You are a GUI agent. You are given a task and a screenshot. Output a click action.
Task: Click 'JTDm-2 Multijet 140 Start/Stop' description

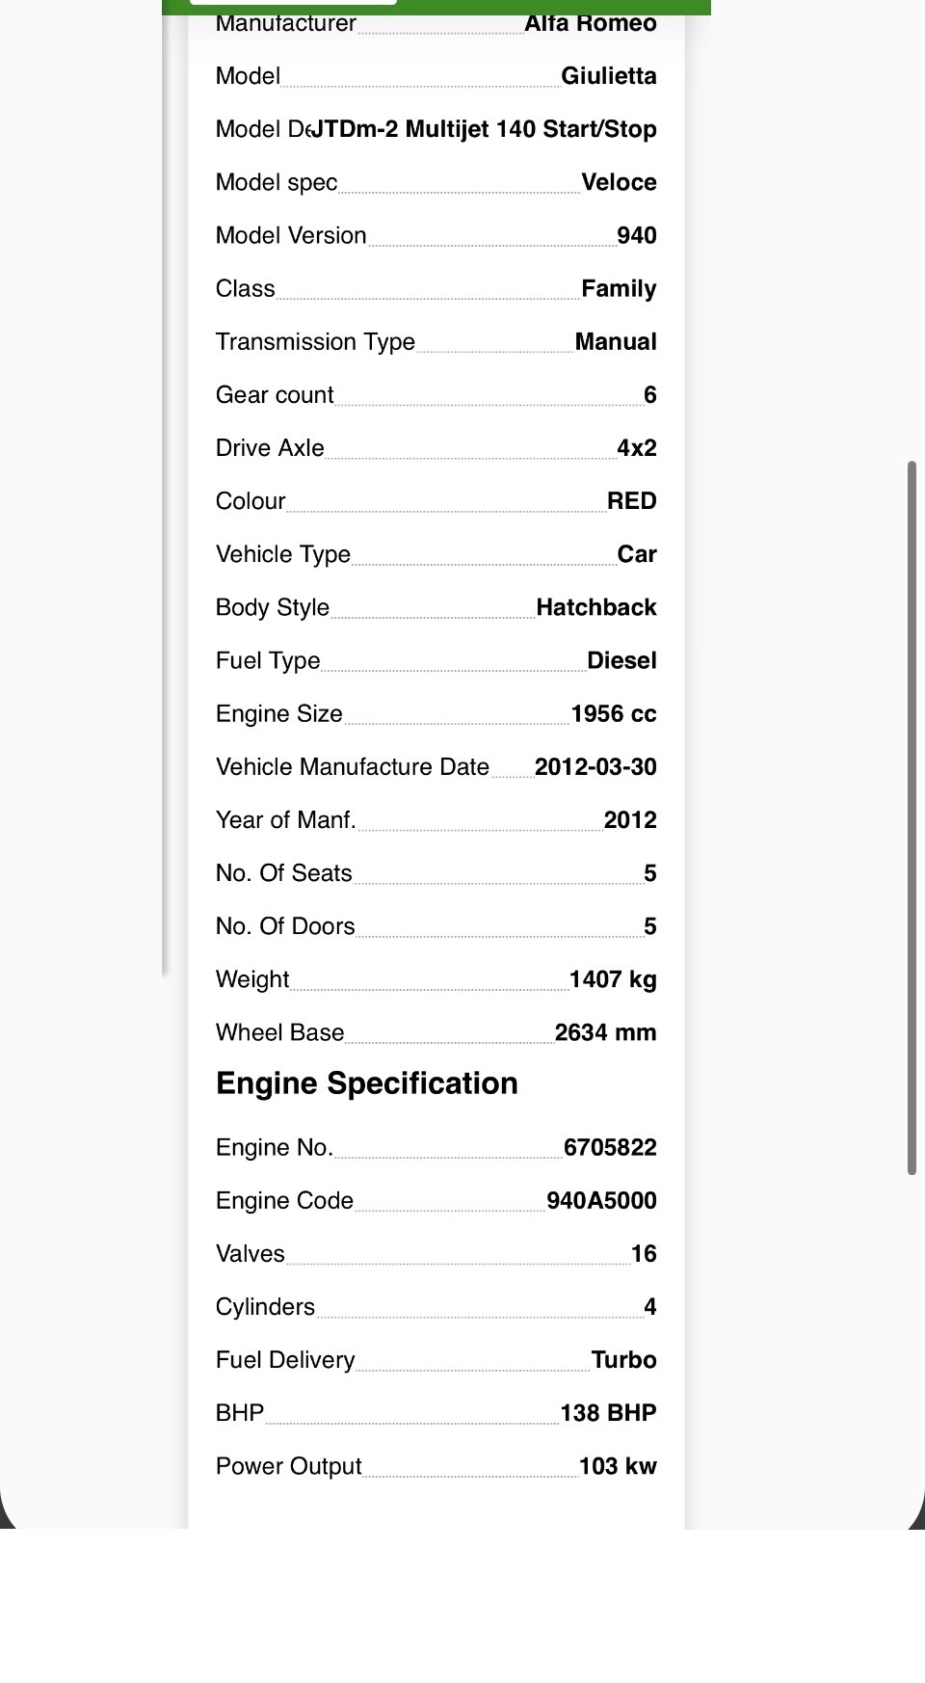pos(484,129)
